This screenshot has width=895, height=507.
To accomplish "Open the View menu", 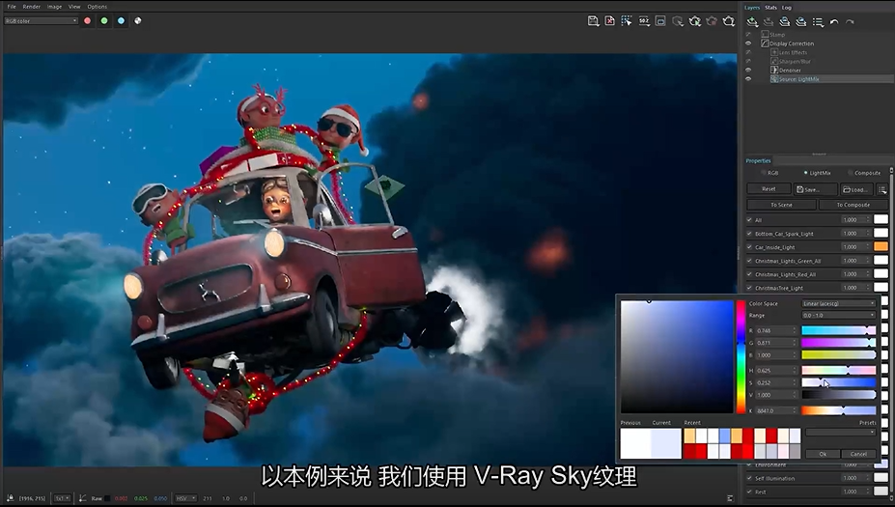I will (x=74, y=7).
